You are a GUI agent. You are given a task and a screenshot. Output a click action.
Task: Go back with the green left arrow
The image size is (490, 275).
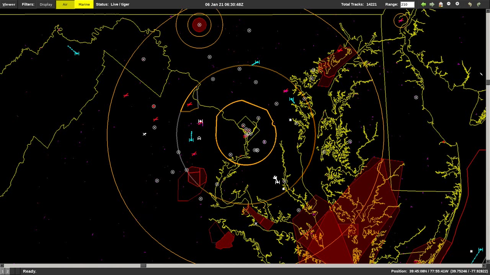click(x=423, y=4)
